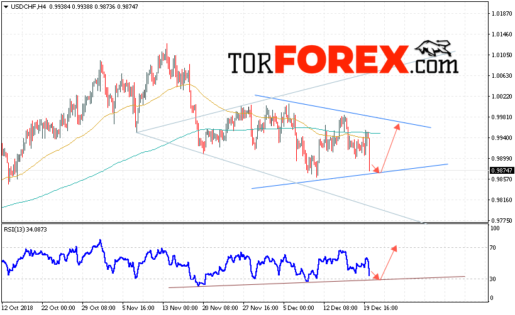
Task: Select the RSI scale value 30
Action: pos(492,279)
